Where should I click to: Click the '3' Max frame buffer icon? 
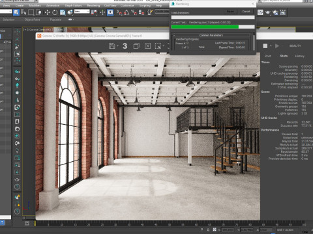(x=125, y=45)
